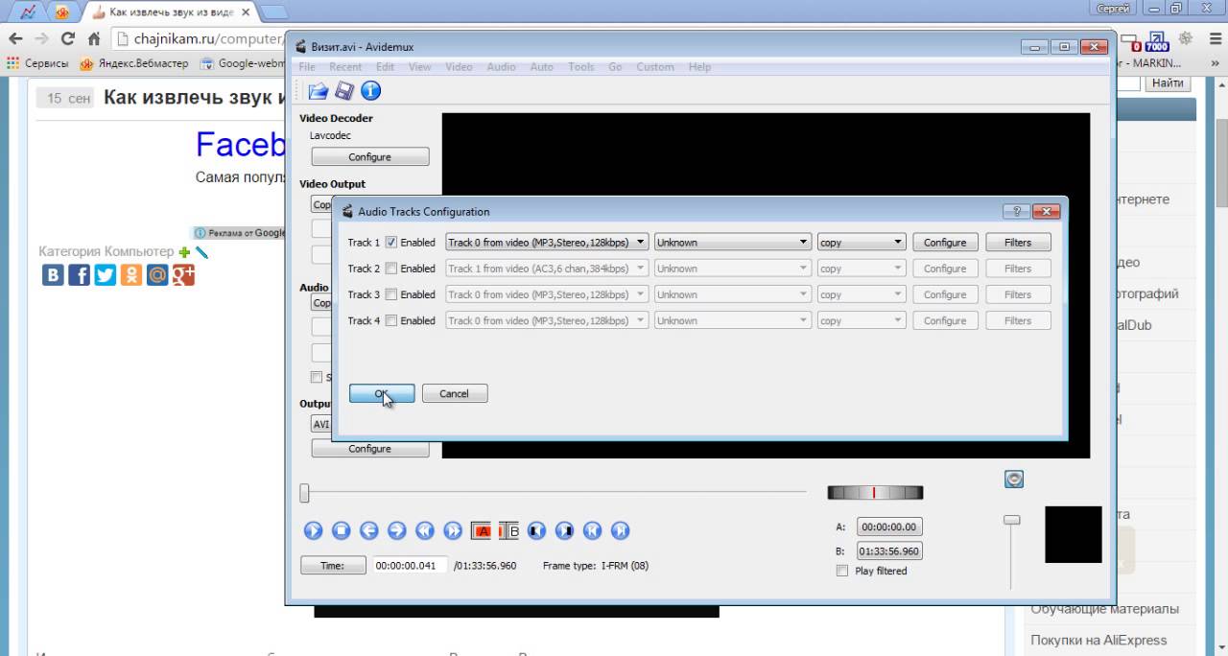Viewport: 1228px width, 656px height.
Task: Click the Odnoklassniki share icon on webpage
Action: tap(130, 275)
